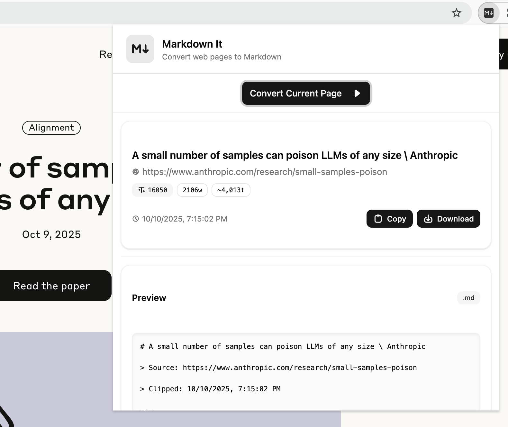Viewport: 508px width, 427px height.
Task: Click the Read the paper button
Action: point(52,286)
